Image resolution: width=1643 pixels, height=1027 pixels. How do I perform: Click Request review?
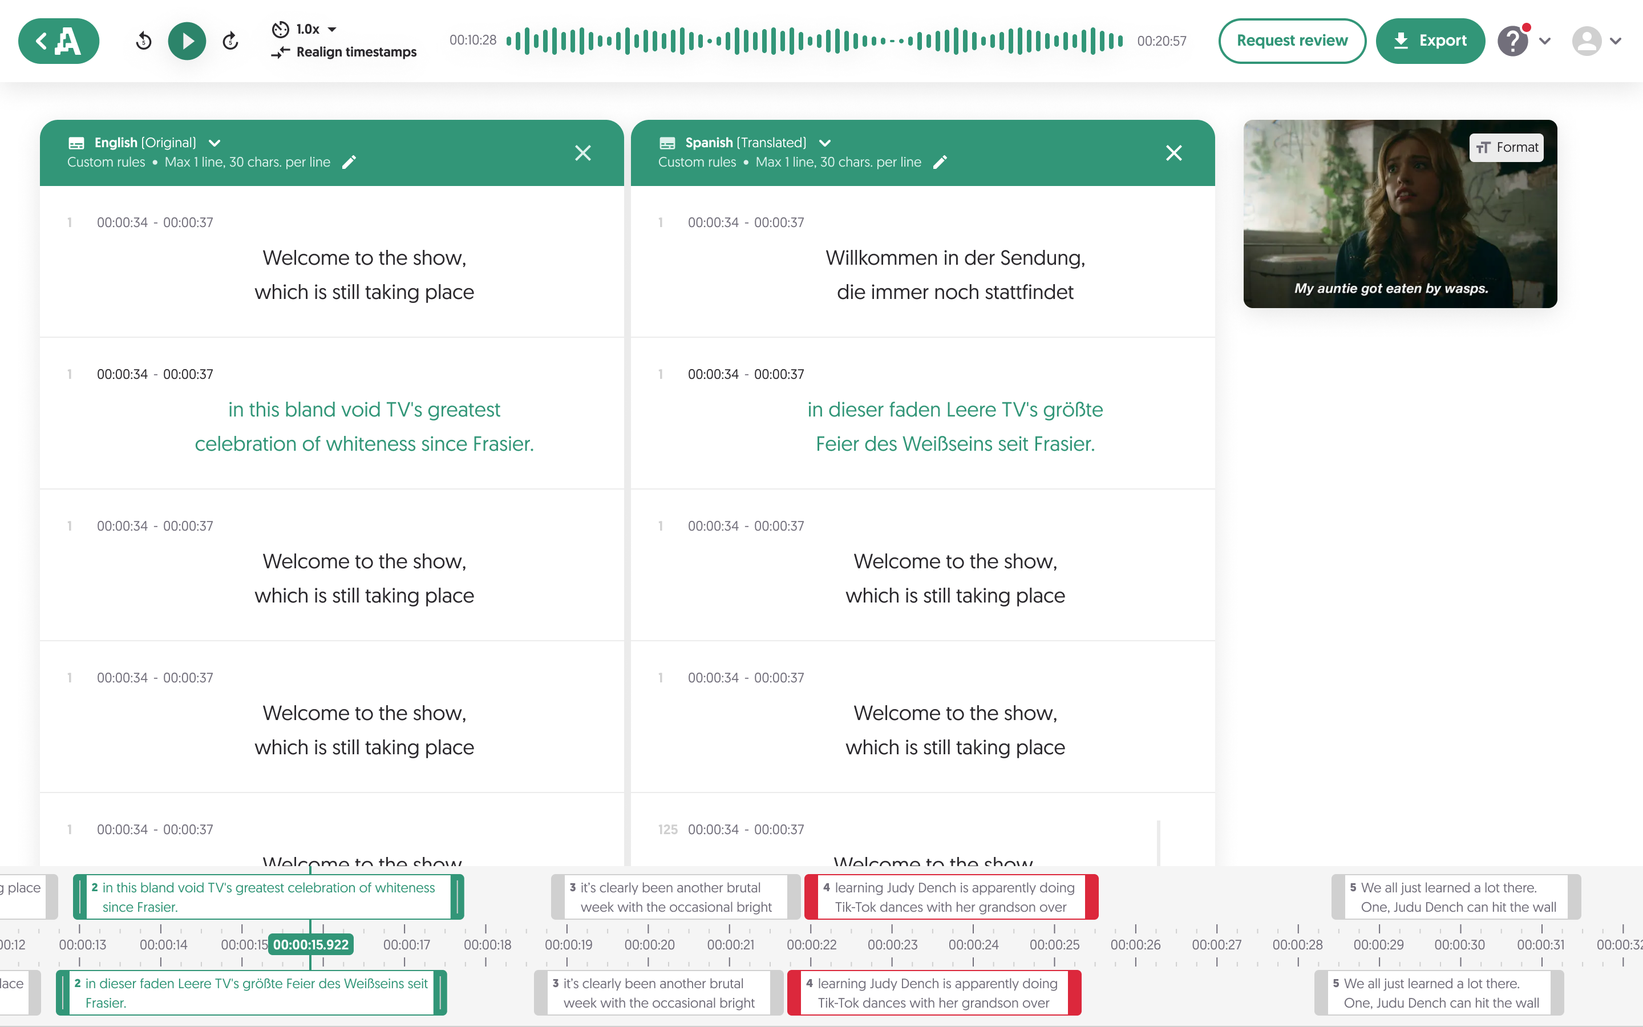[1292, 41]
